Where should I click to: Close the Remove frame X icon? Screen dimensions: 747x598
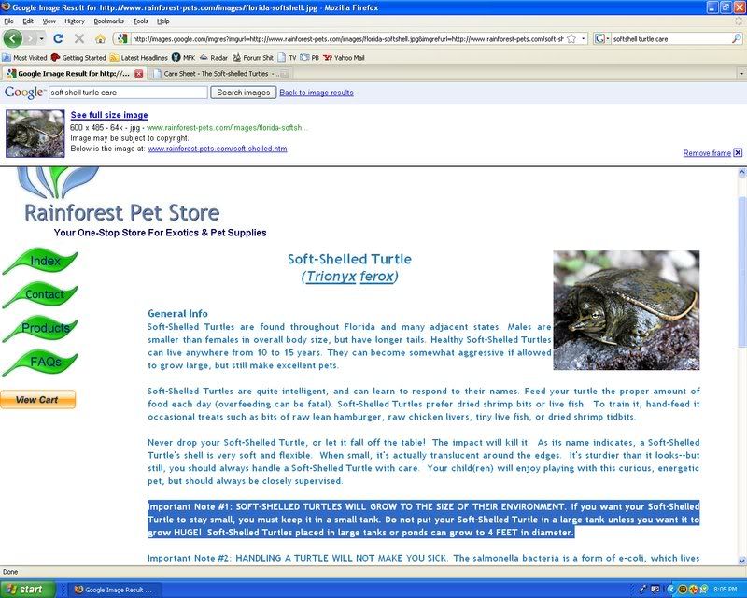pos(738,152)
